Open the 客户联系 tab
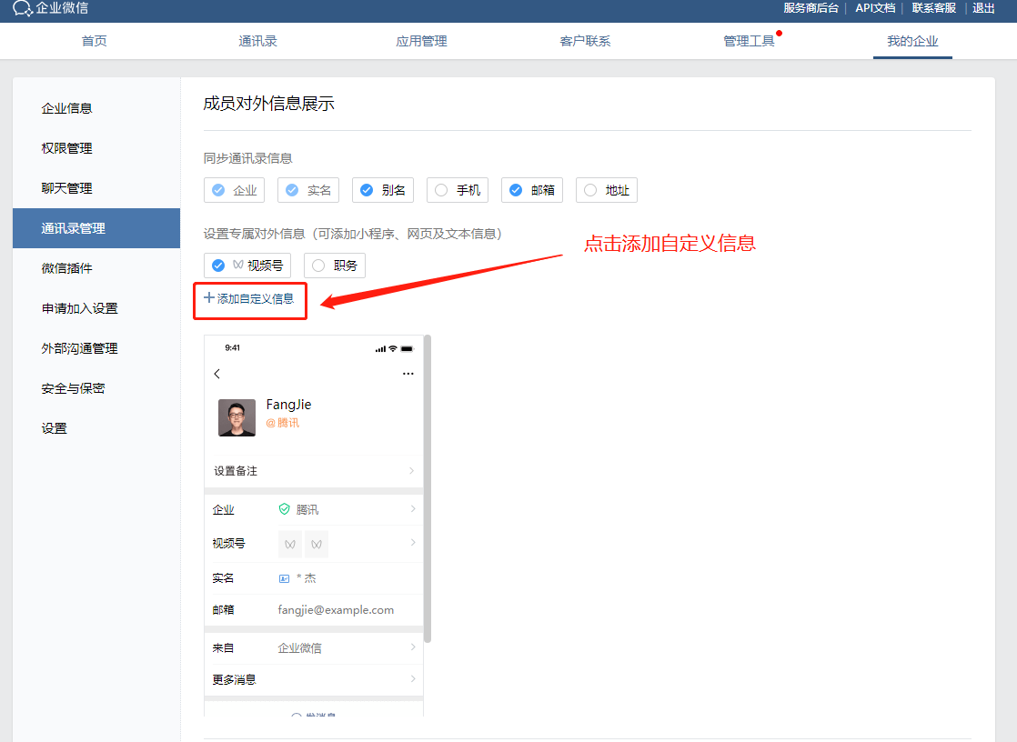The width and height of the screenshot is (1017, 742). click(585, 41)
